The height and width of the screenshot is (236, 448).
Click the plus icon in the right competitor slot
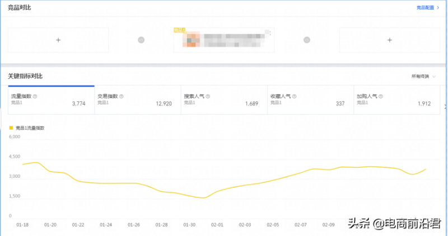point(390,40)
